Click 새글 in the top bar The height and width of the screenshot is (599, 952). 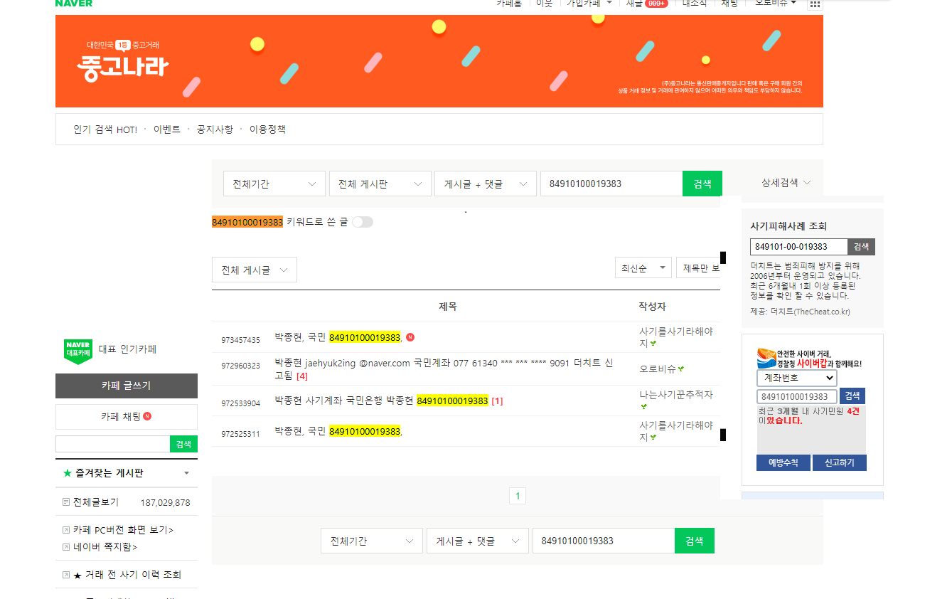coord(634,3)
